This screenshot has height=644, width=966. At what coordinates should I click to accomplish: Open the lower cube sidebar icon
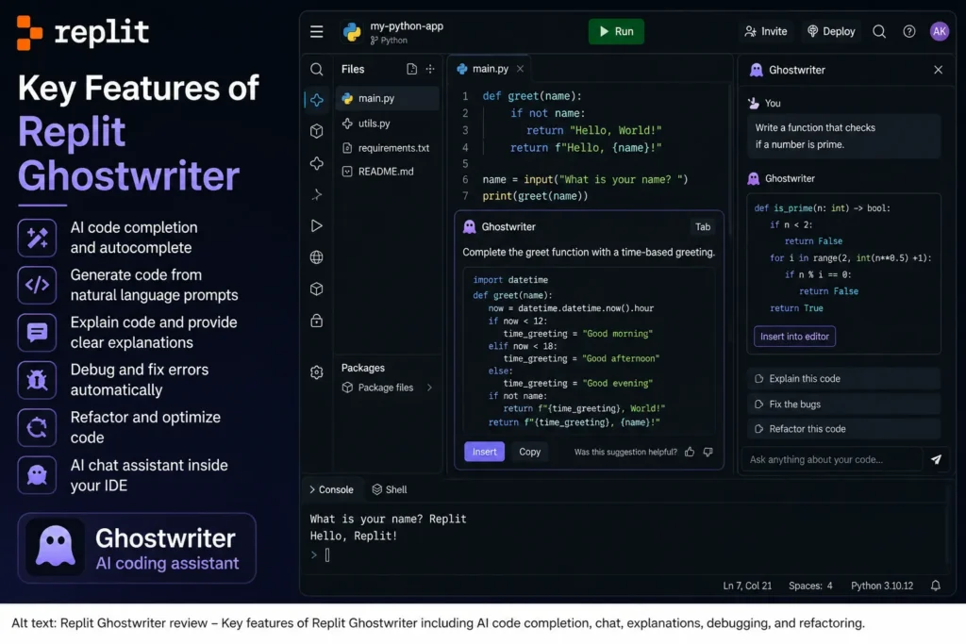tap(317, 289)
